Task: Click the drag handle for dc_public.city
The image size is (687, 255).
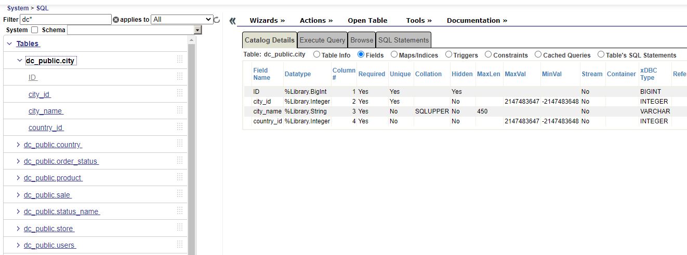Action: [x=180, y=60]
